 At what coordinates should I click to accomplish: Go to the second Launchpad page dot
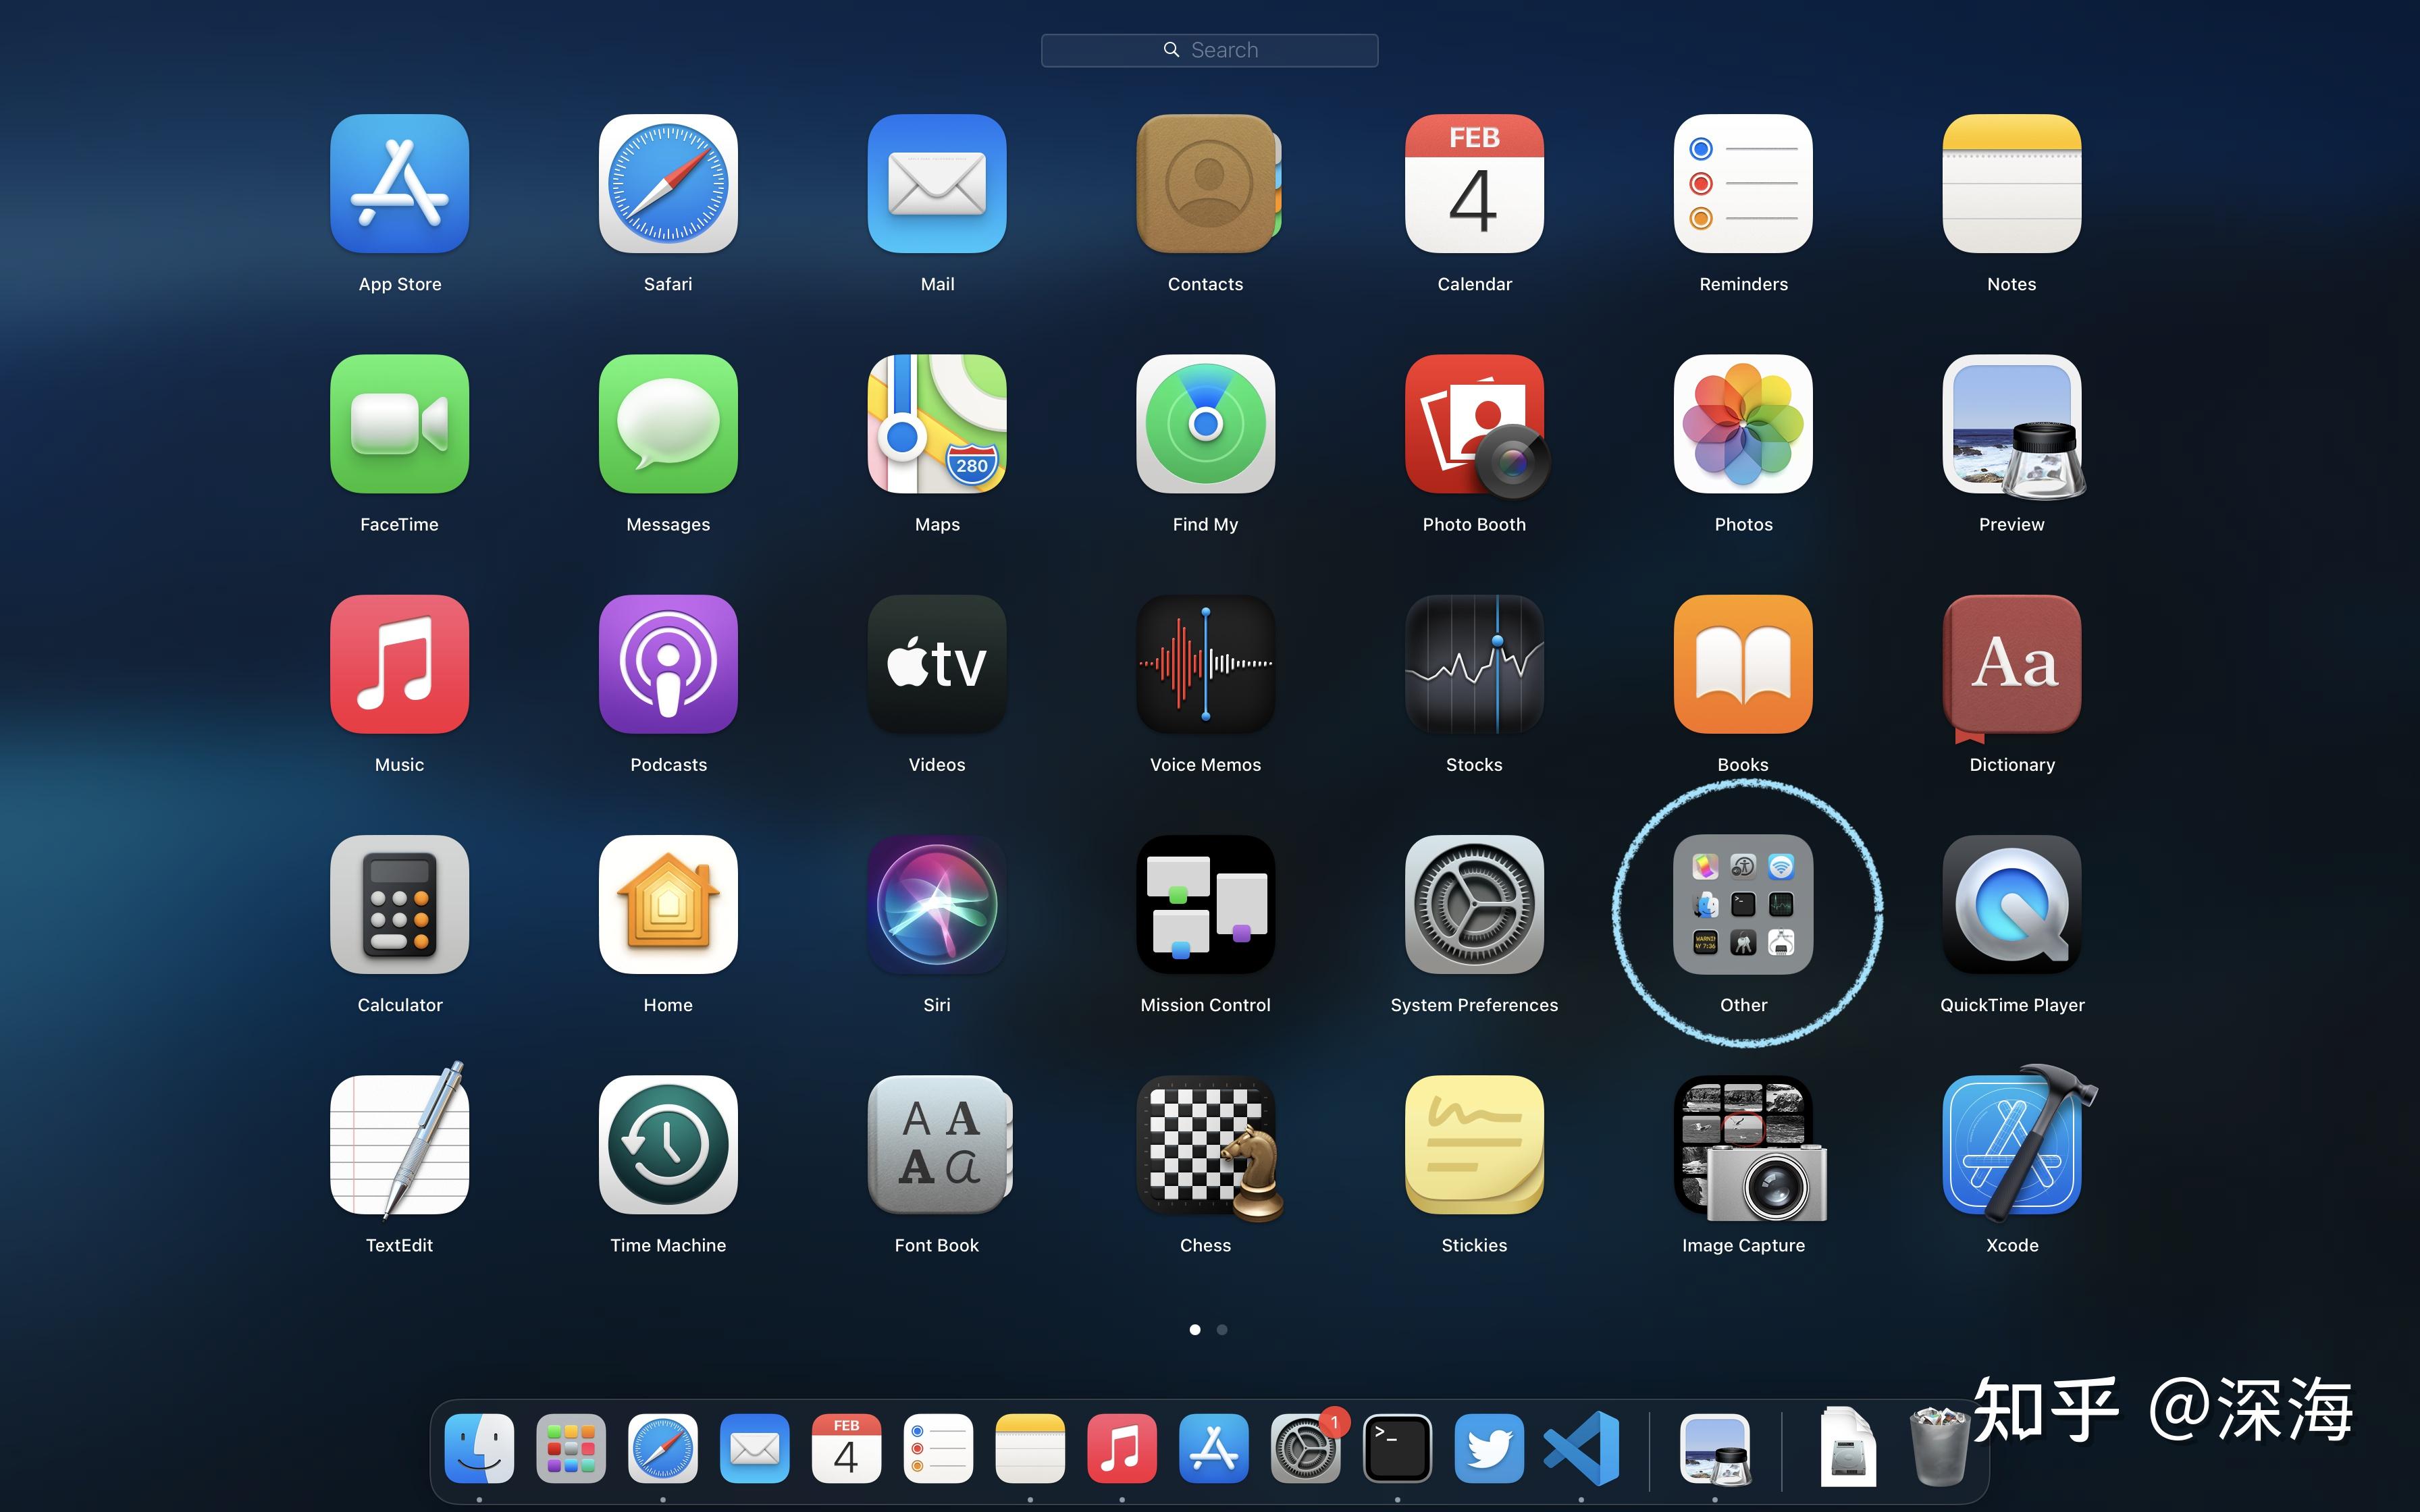[x=1222, y=1329]
